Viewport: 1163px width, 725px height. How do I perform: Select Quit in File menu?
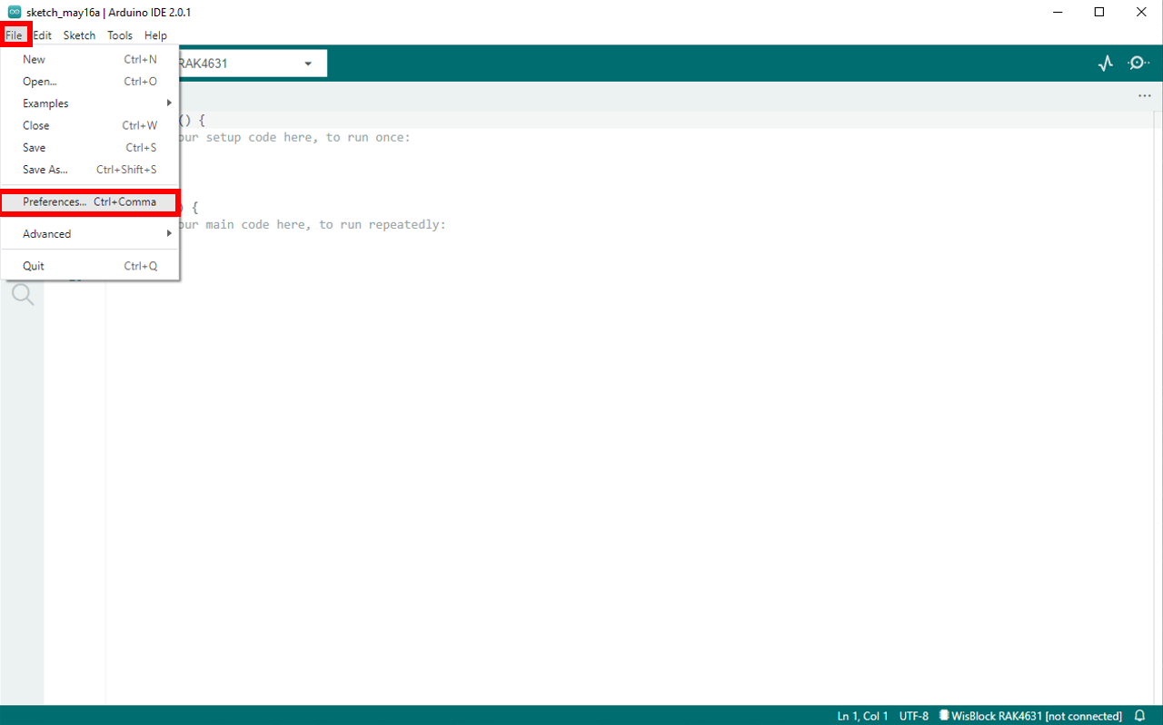coord(90,266)
